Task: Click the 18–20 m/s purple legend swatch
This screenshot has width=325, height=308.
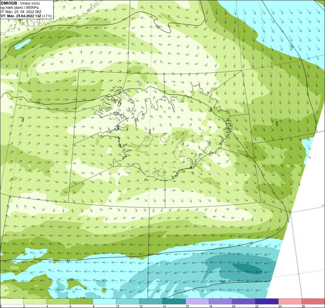Action: (x=221, y=301)
